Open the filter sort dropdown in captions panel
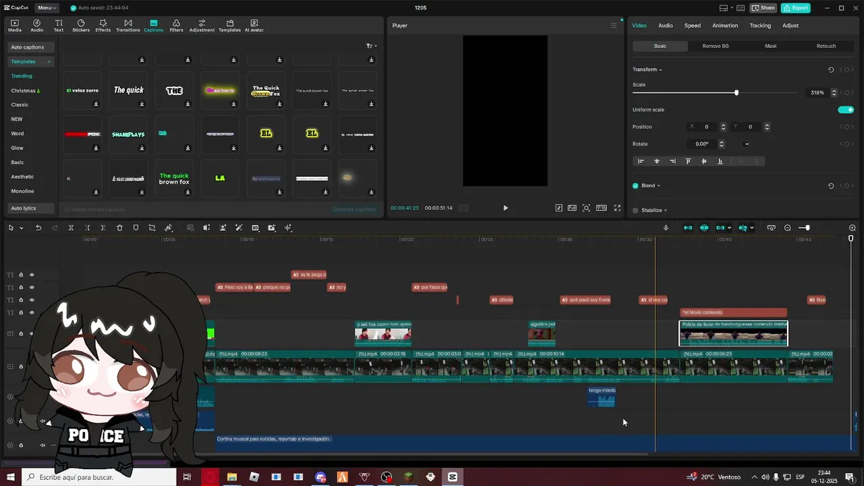Viewport: 864px width, 486px height. pos(371,46)
